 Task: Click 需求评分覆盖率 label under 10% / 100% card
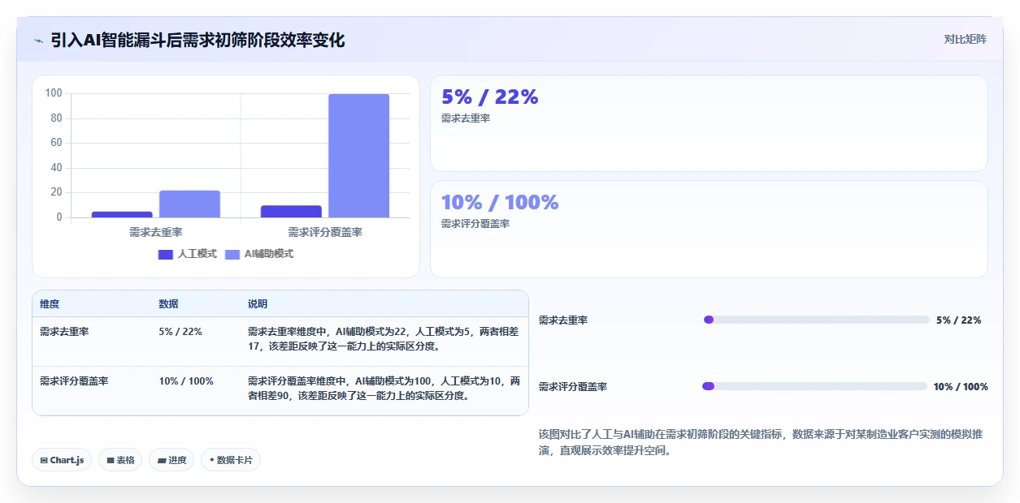click(475, 224)
